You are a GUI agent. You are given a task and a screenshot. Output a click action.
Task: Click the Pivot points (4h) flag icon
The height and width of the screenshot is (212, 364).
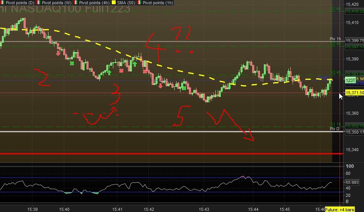(76, 3)
